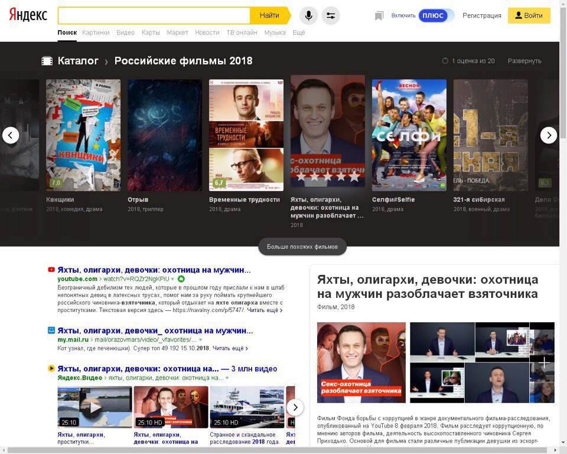Click into the Yandex search field
The width and height of the screenshot is (567, 454).
point(154,15)
